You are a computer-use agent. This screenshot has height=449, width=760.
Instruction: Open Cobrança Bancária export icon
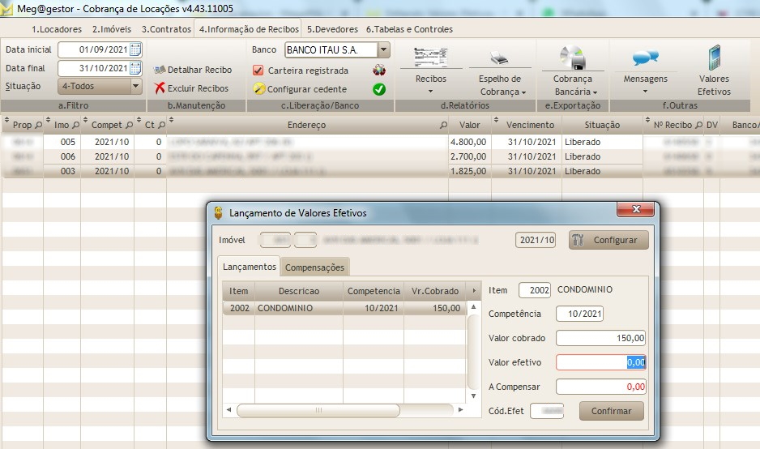(x=574, y=58)
